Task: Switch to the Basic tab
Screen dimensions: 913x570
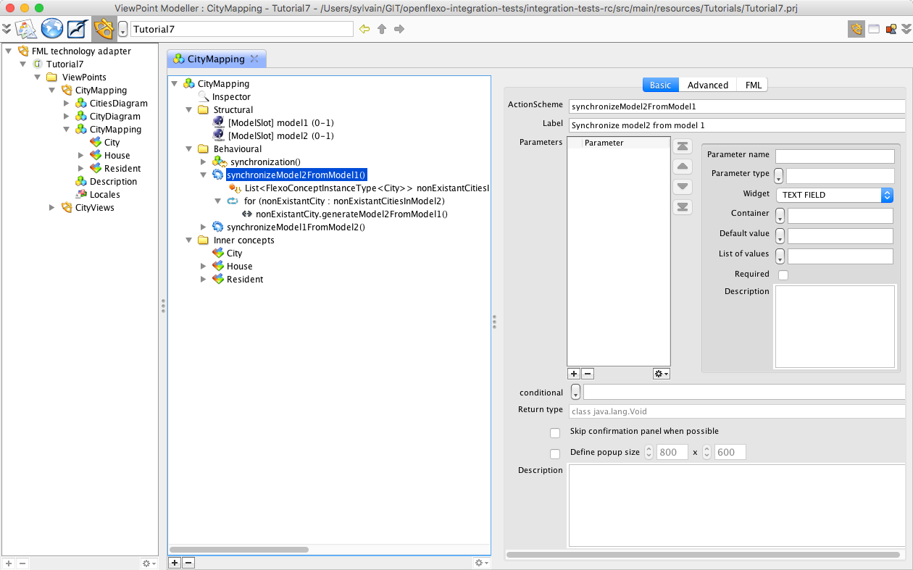Action: [x=660, y=85]
